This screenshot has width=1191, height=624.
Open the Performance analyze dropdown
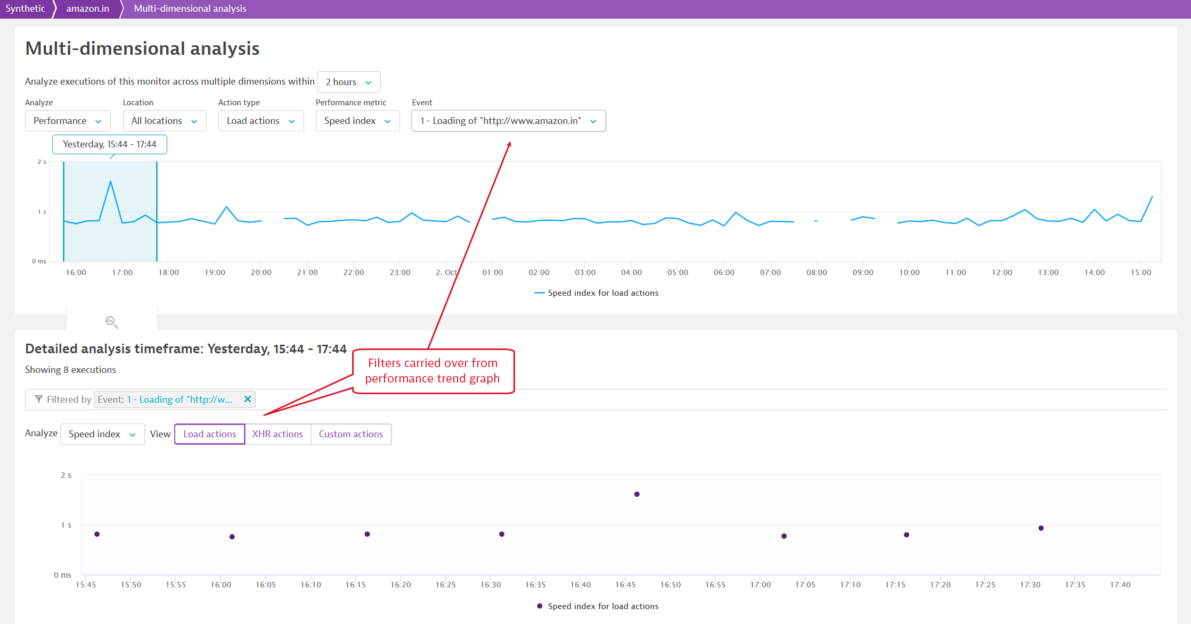[68, 121]
